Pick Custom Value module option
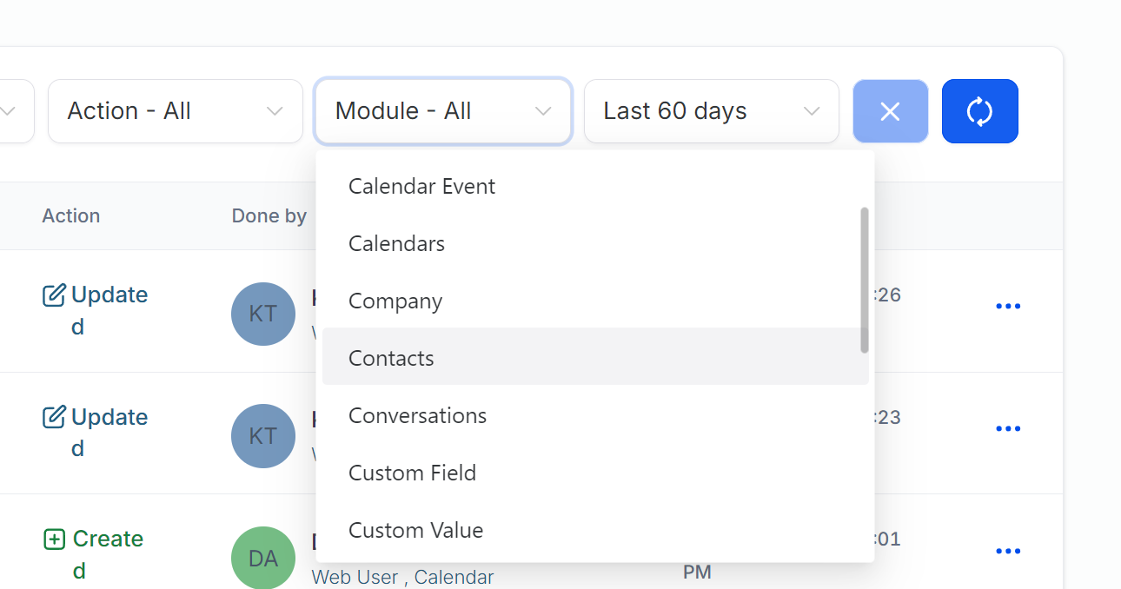The image size is (1121, 589). (595, 530)
